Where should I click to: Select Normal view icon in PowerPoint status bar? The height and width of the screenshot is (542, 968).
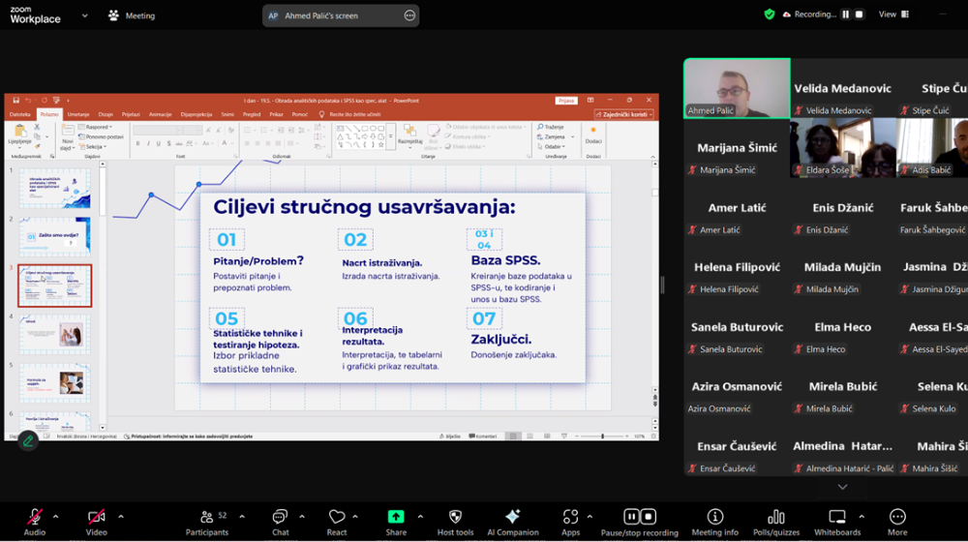tap(512, 436)
